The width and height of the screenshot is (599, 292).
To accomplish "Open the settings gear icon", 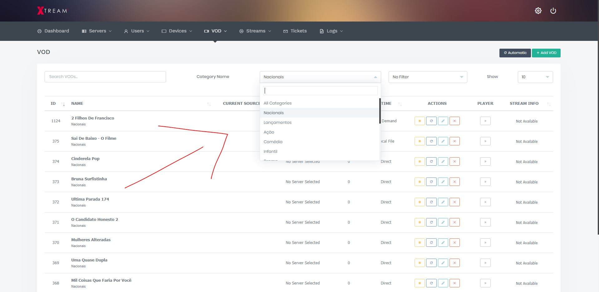I will click(x=538, y=11).
